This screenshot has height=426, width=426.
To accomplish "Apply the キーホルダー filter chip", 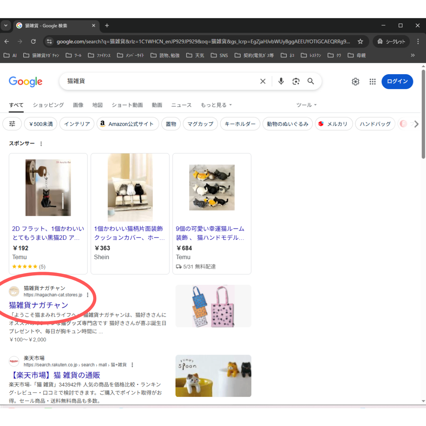I will click(240, 124).
